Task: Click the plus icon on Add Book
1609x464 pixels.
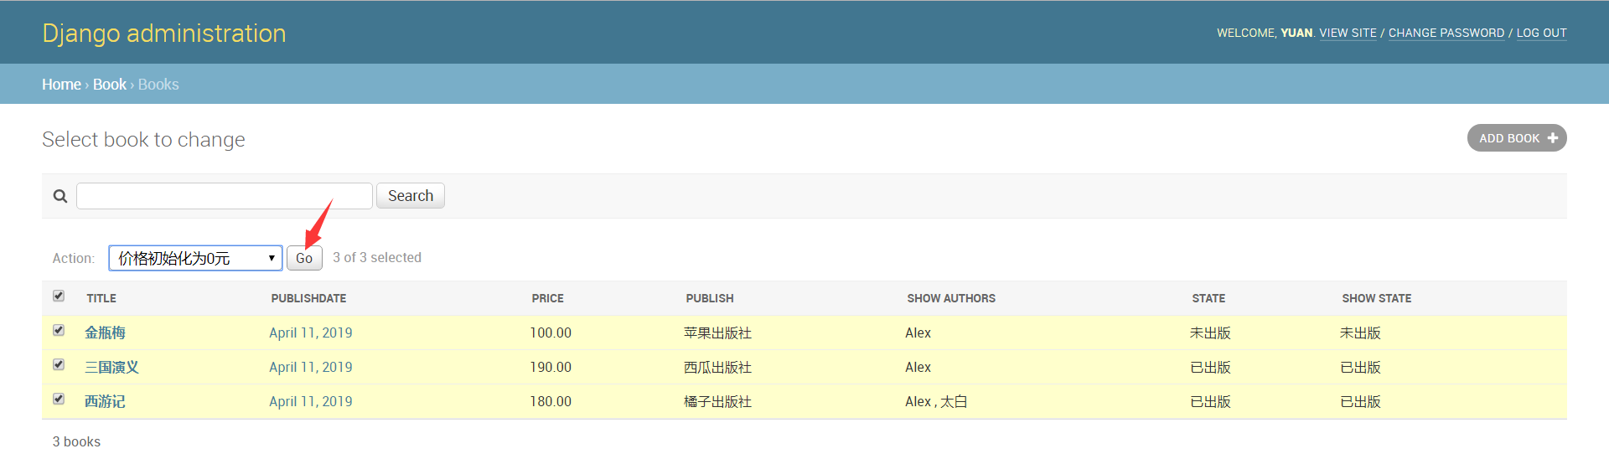Action: pyautogui.click(x=1553, y=138)
